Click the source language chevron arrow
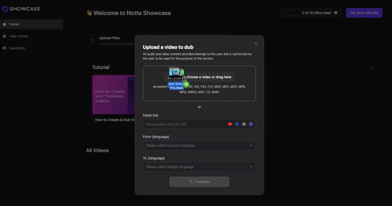 [x=251, y=145]
